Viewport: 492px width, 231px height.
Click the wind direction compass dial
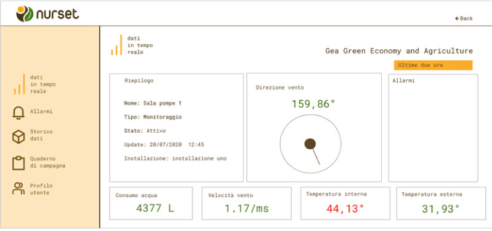click(x=310, y=144)
